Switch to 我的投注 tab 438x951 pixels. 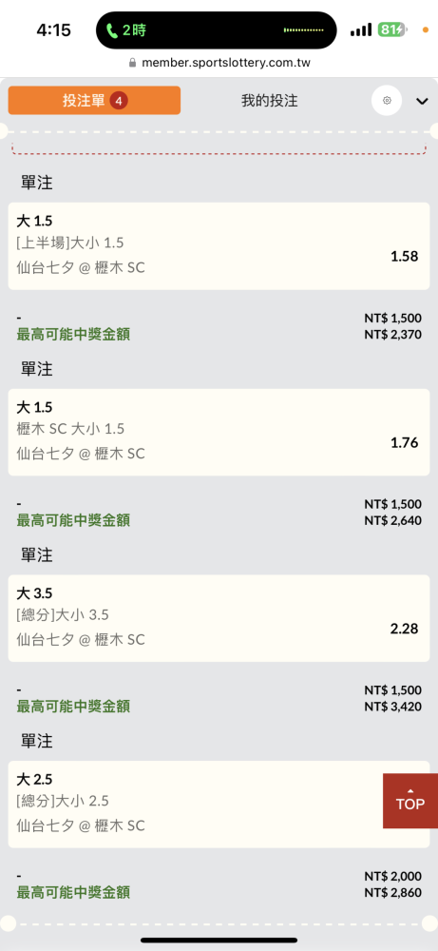click(270, 101)
